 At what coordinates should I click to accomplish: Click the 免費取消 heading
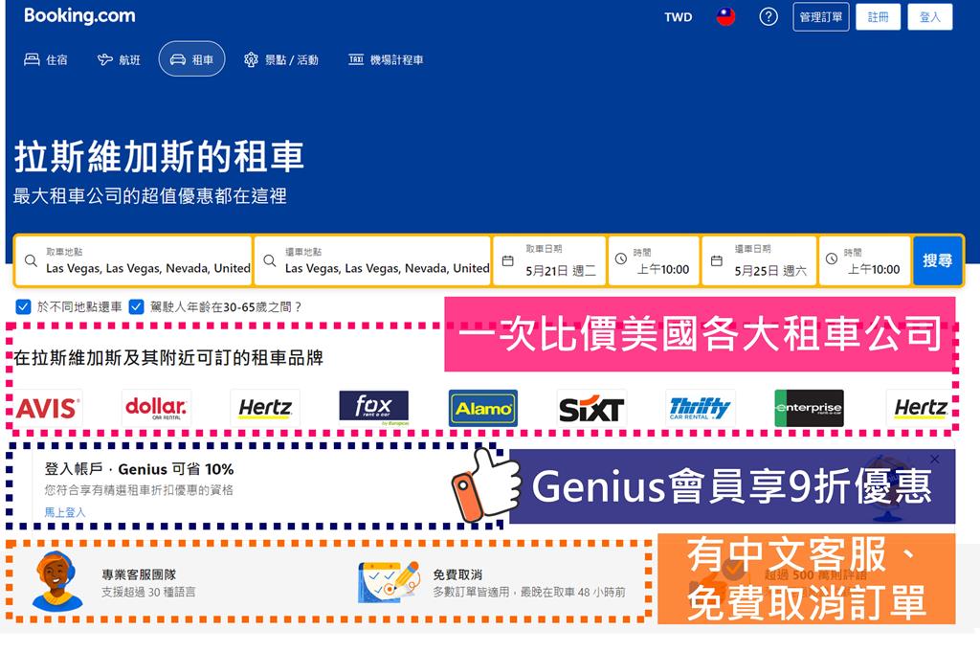[x=457, y=573]
